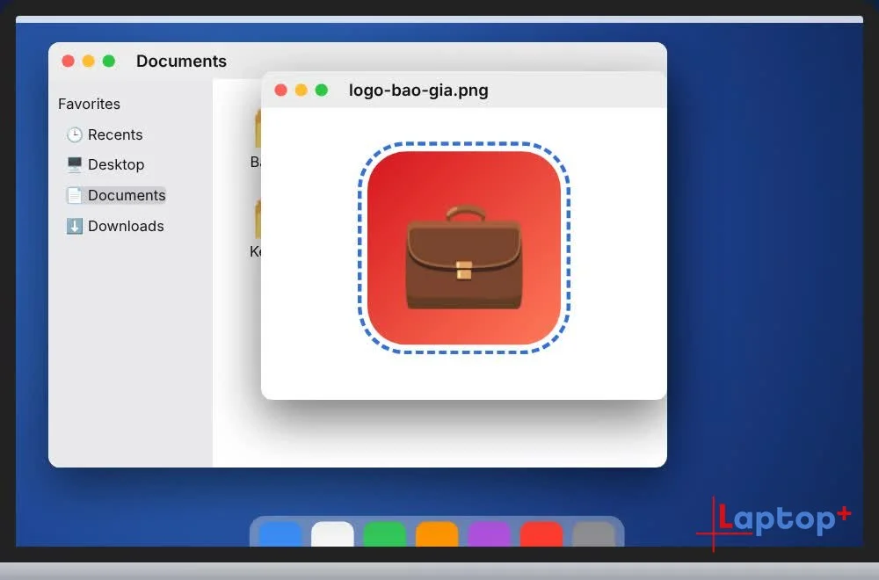Open the purple app in the dock
The width and height of the screenshot is (879, 580).
point(489,534)
